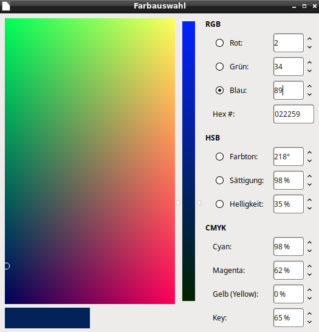This screenshot has width=319, height=332.
Task: Click the Hex # input field
Action: click(293, 114)
